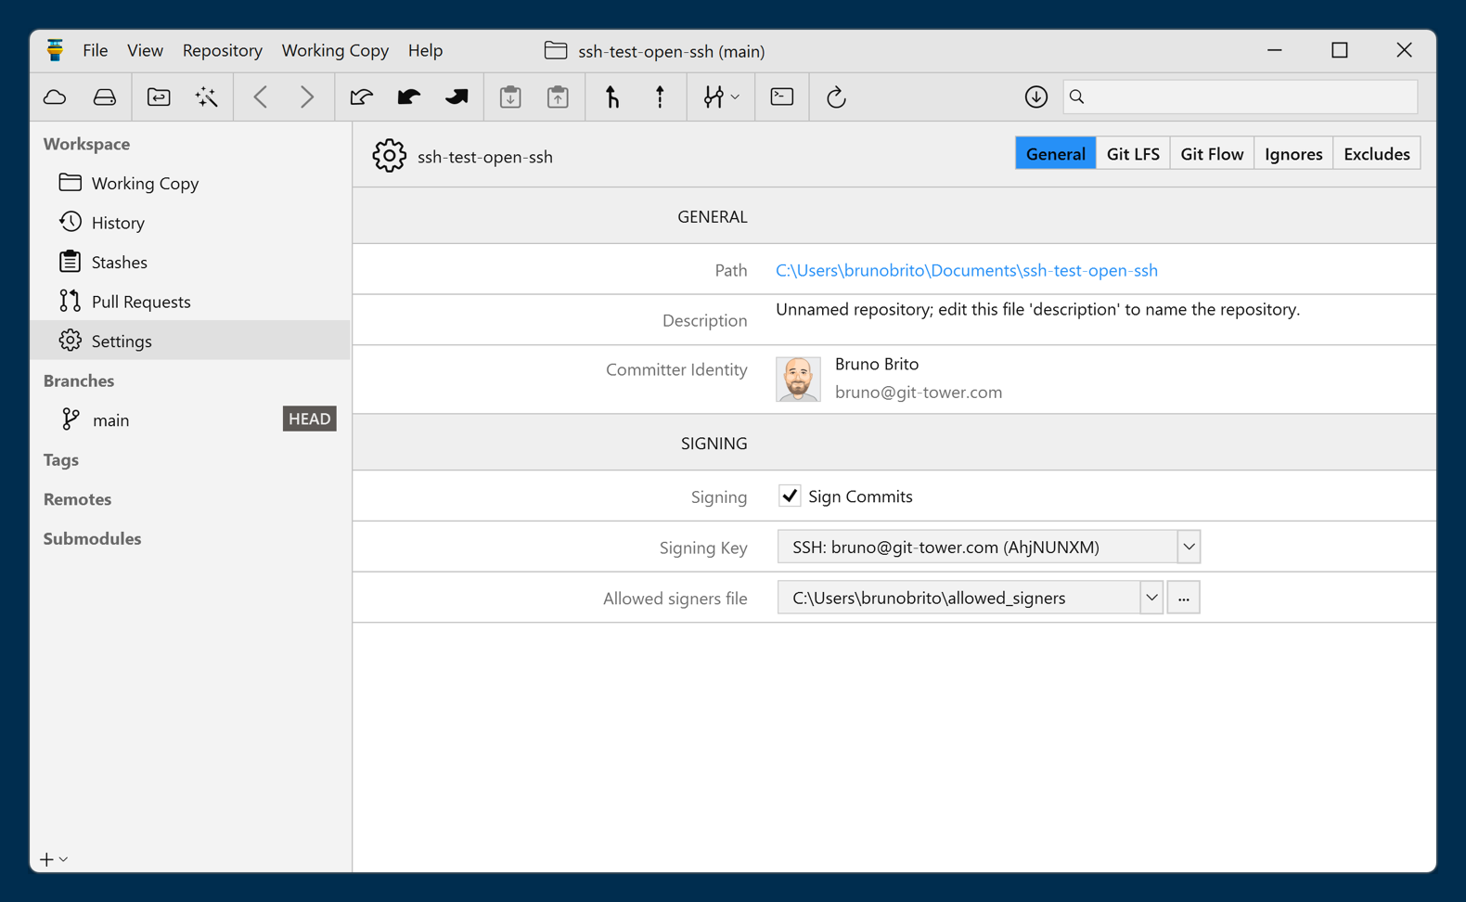
Task: Click the download activity icon
Action: (1035, 97)
